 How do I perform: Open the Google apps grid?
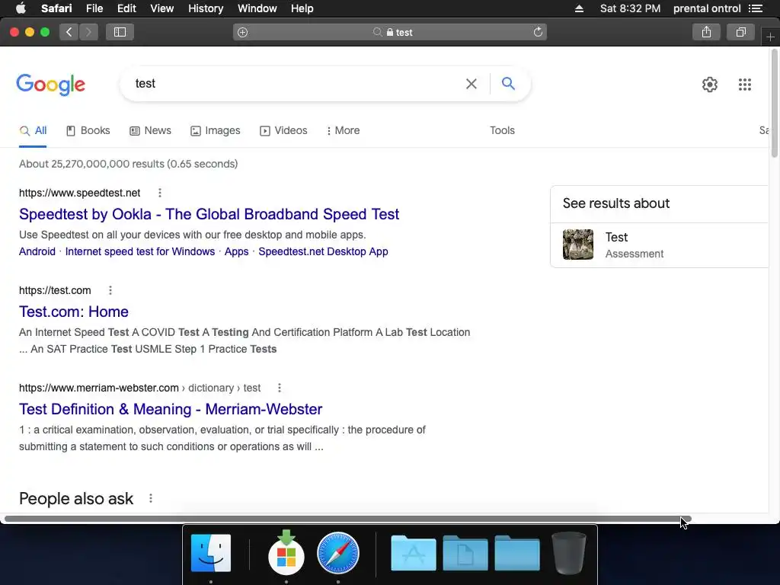[745, 85]
